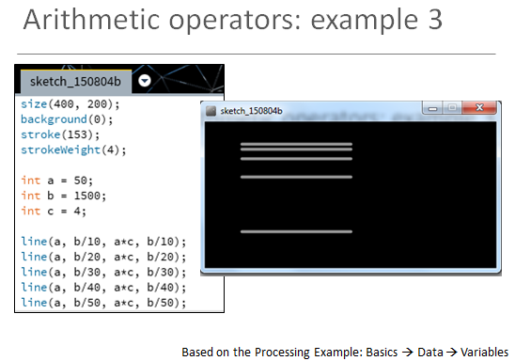Screen dimensions: 515x361
Task: Click the line with b/50 arguments
Action: click(x=103, y=303)
